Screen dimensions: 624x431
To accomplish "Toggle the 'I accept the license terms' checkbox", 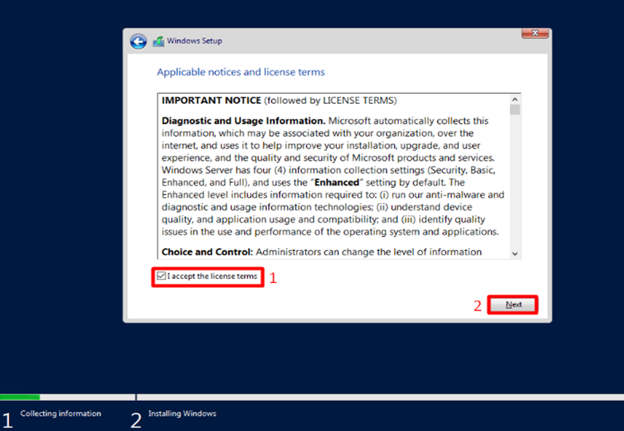I will tap(163, 277).
